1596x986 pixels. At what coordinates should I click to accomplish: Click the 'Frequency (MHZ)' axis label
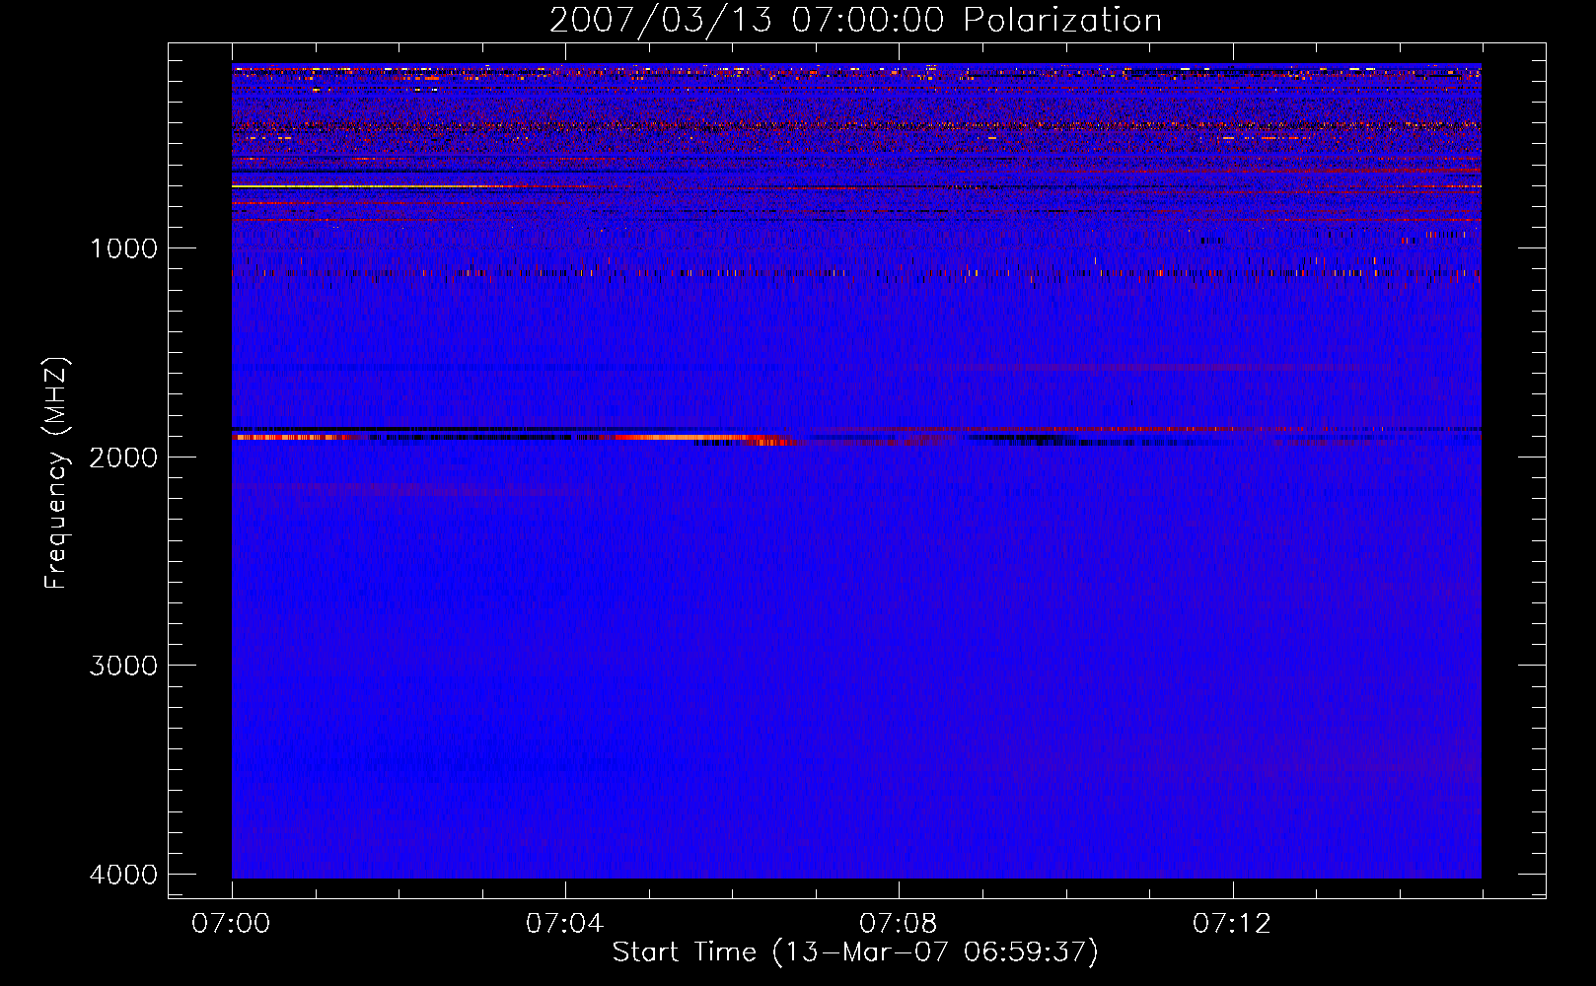point(57,473)
